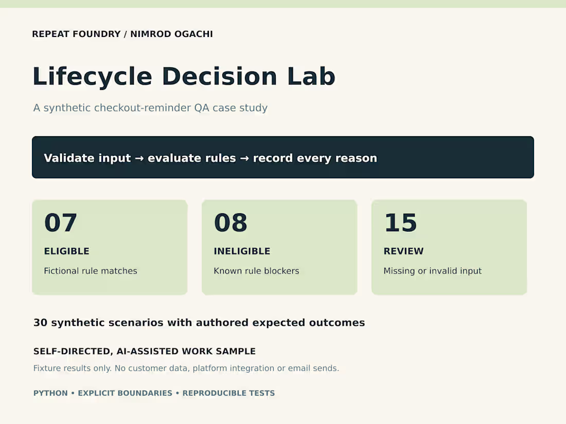Click the 'ELIGIBLE' label
This screenshot has height=424, width=566.
(66, 251)
